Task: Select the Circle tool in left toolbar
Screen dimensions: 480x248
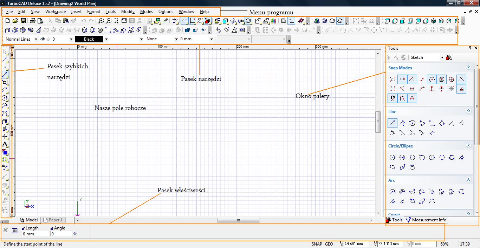Action: pyautogui.click(x=5, y=98)
